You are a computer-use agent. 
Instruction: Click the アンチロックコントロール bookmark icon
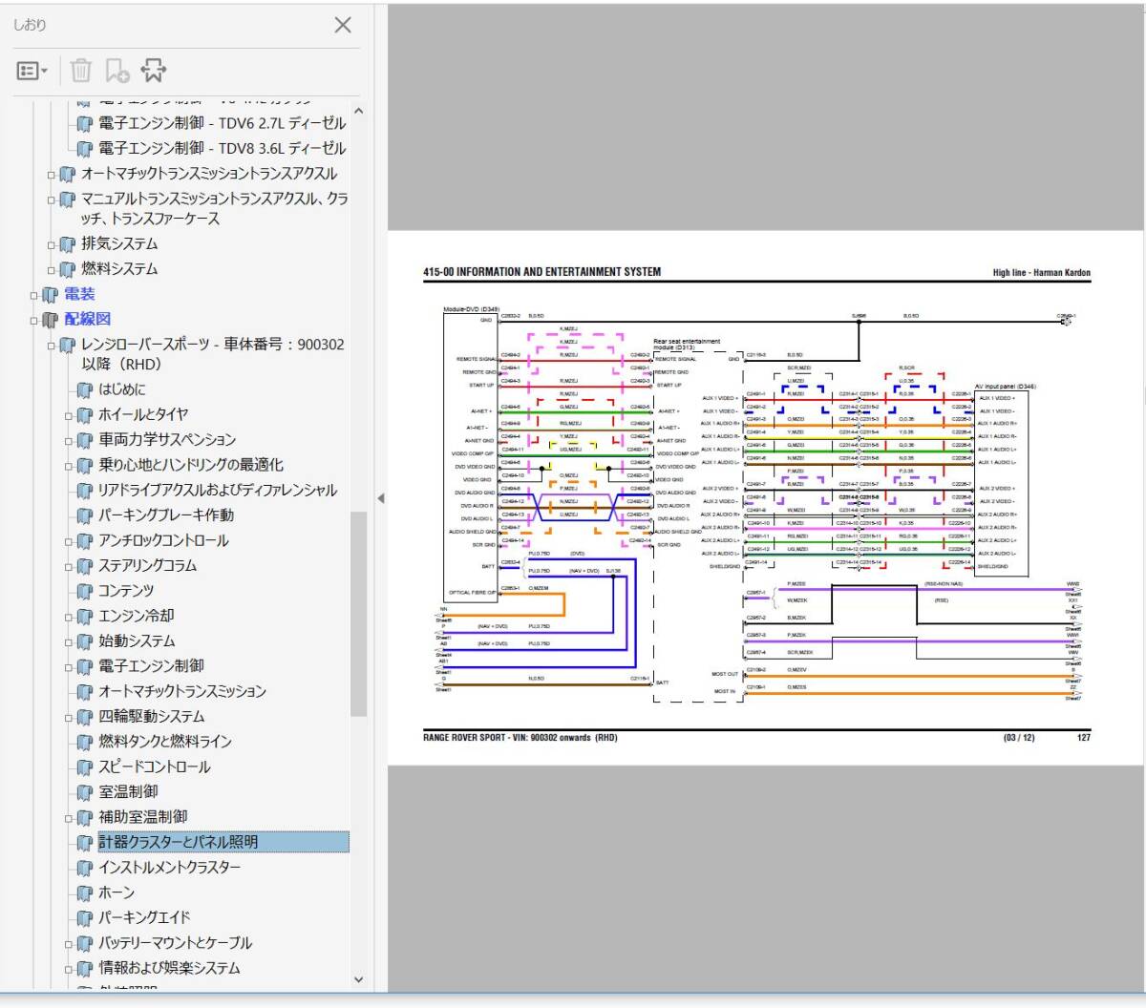pos(84,541)
